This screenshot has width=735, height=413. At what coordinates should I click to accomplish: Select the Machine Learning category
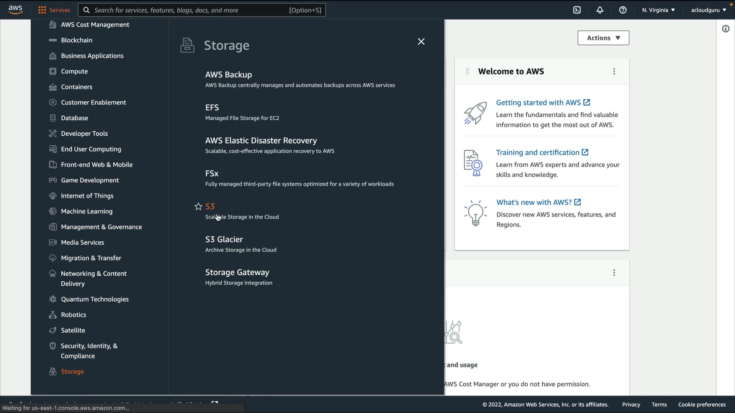click(x=87, y=211)
